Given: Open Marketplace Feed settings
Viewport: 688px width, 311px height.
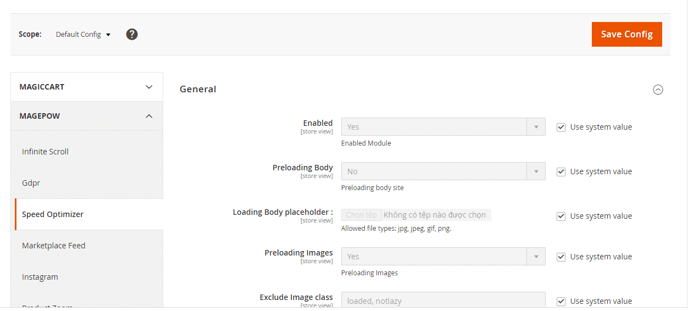Looking at the screenshot, I should [54, 246].
